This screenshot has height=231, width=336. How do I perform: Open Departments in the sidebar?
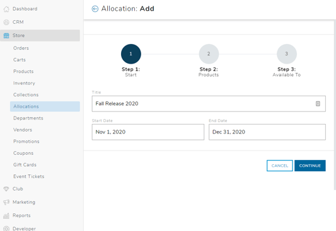pyautogui.click(x=28, y=118)
